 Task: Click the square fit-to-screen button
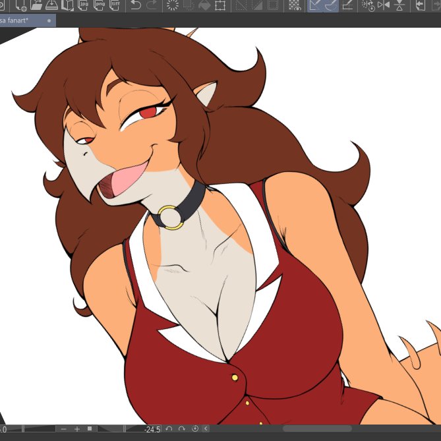90,428
